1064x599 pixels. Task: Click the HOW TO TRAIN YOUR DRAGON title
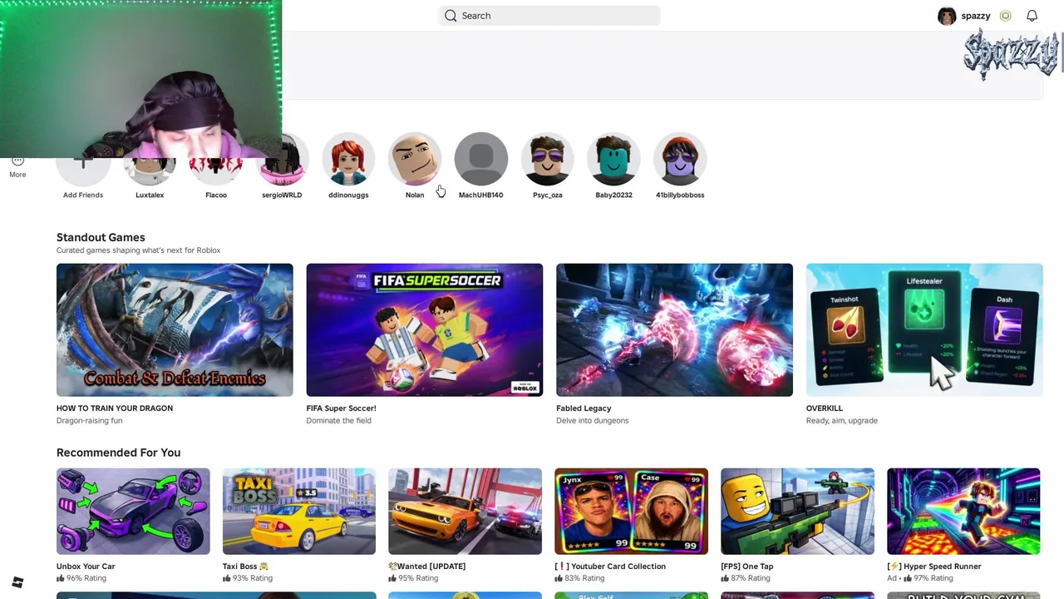(115, 408)
